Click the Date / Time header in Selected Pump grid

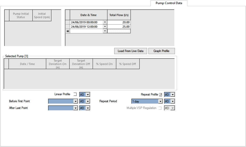click(27, 64)
